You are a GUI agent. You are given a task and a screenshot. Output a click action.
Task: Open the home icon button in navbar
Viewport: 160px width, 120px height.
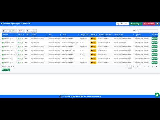tap(157, 24)
